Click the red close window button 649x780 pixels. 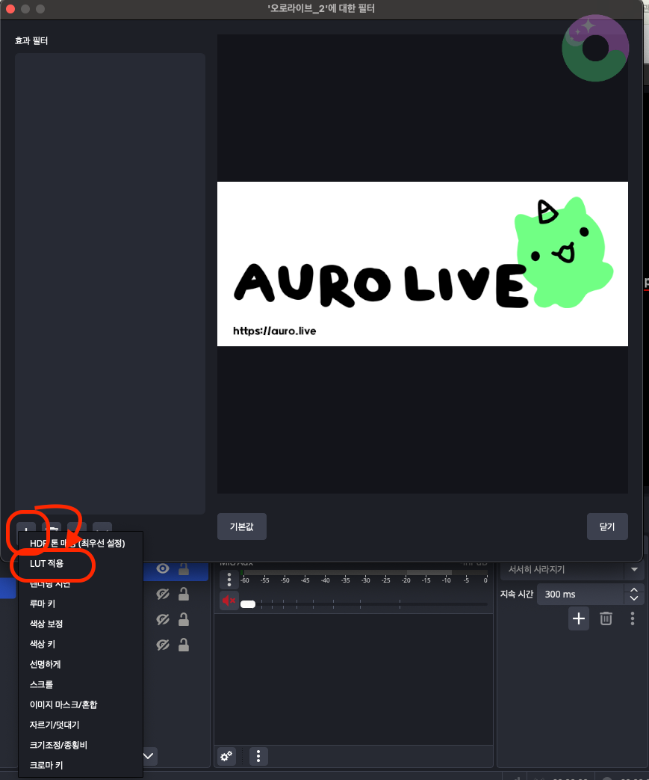[10, 9]
